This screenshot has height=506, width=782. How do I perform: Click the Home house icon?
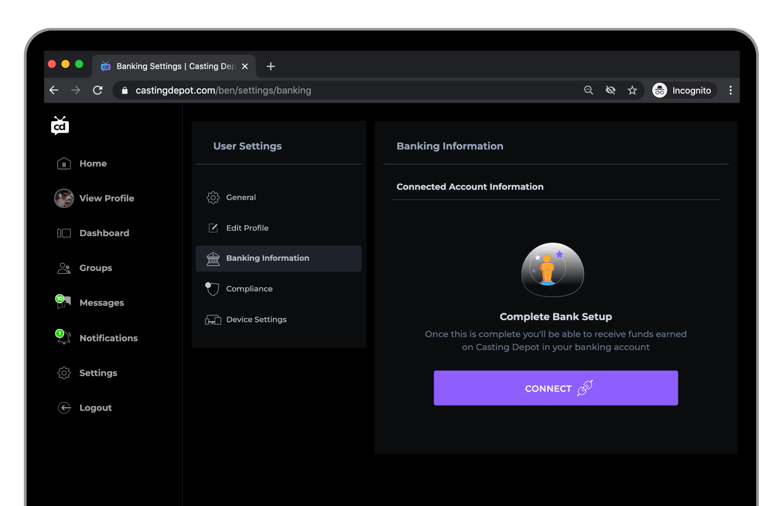(64, 163)
